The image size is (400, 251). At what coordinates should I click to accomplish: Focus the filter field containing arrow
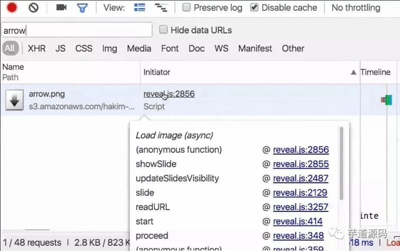[x=77, y=30]
